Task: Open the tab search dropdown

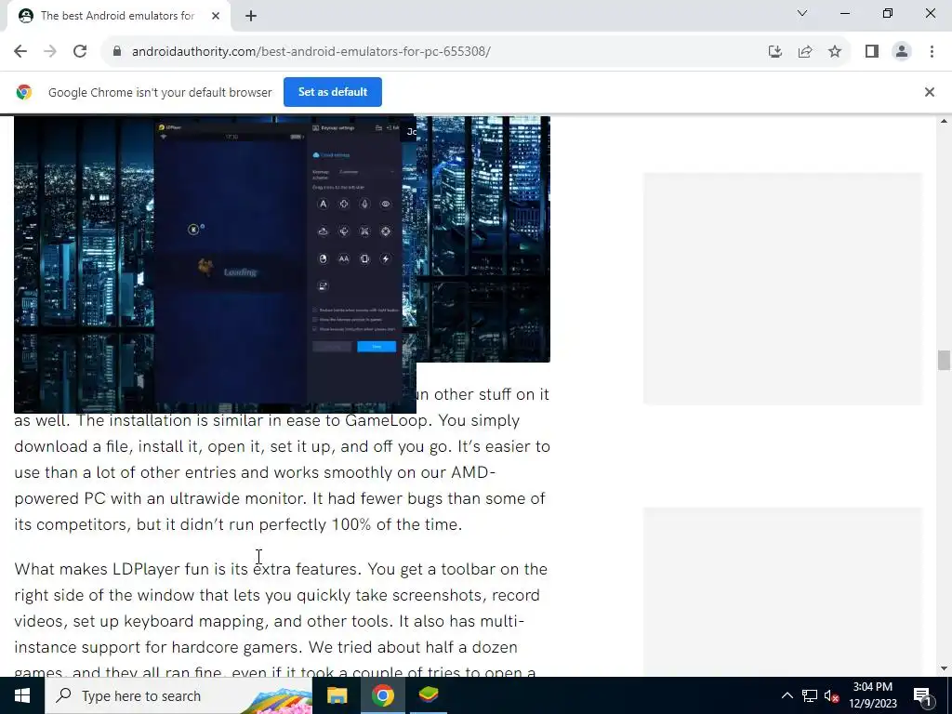Action: 802,13
